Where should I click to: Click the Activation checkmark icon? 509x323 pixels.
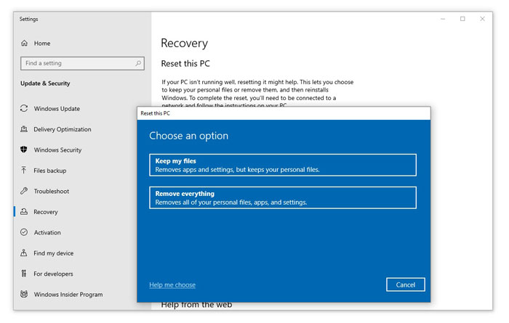pos(24,233)
